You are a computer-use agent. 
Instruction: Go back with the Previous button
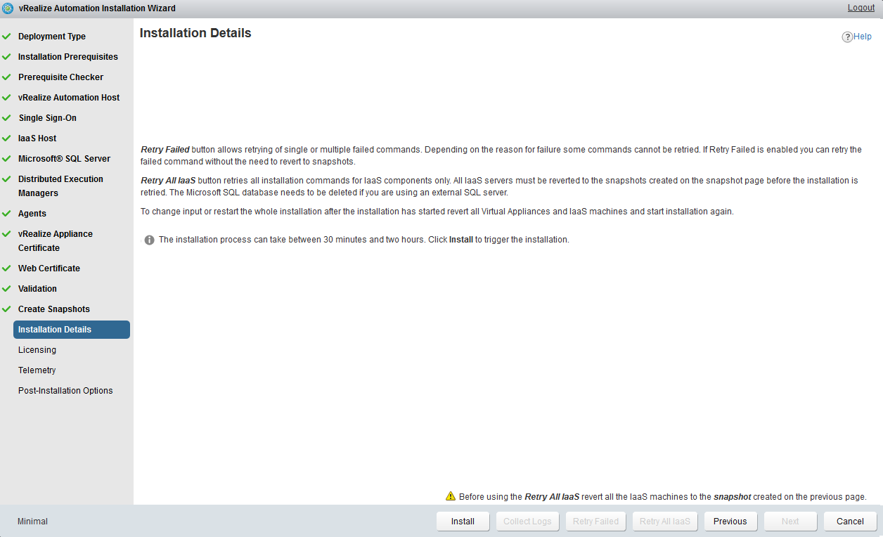click(x=730, y=522)
